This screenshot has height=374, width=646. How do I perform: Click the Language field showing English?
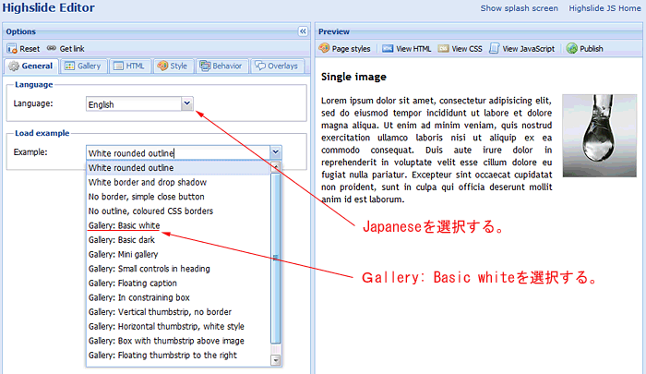pyautogui.click(x=134, y=104)
